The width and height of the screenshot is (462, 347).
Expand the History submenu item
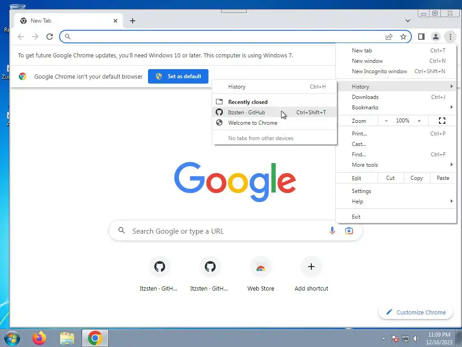(x=396, y=87)
